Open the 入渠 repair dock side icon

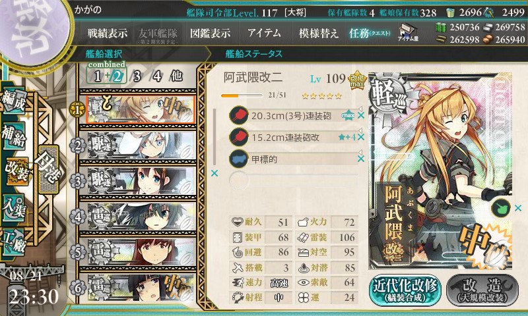pos(14,207)
